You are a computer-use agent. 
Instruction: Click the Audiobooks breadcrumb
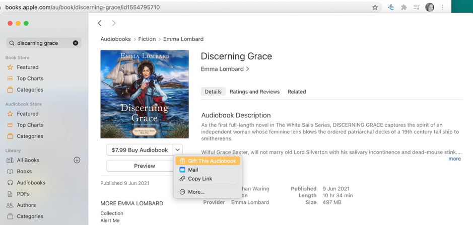[x=115, y=39]
